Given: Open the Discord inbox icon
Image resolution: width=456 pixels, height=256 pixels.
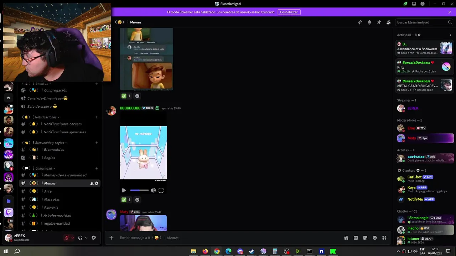Looking at the screenshot, I should coord(414,4).
